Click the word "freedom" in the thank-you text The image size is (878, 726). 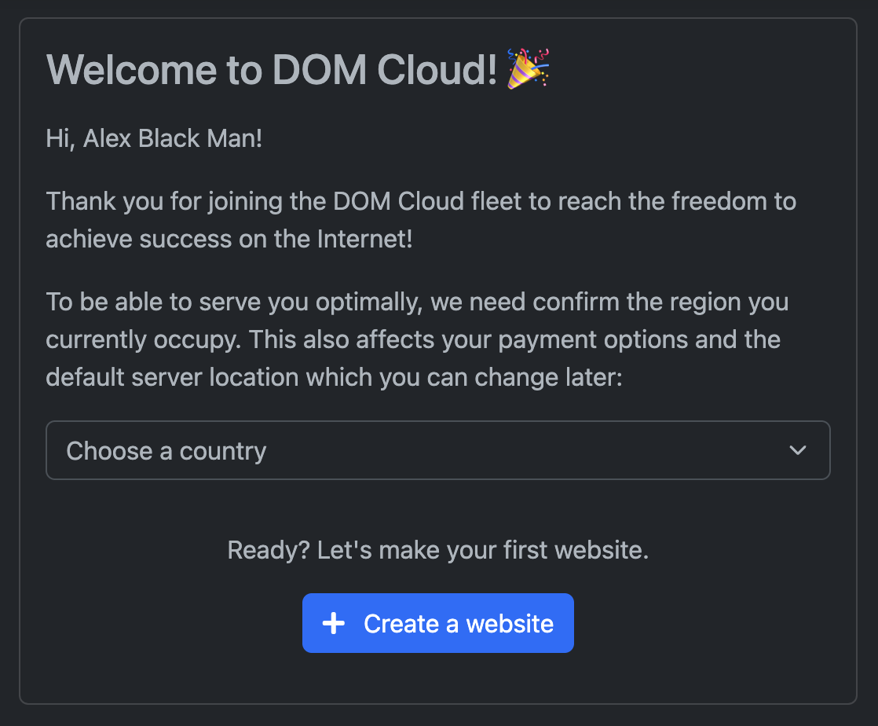coord(719,201)
